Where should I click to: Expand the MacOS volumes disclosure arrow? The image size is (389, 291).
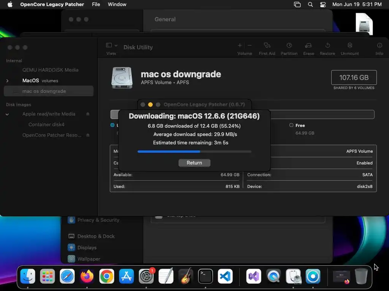click(8, 81)
